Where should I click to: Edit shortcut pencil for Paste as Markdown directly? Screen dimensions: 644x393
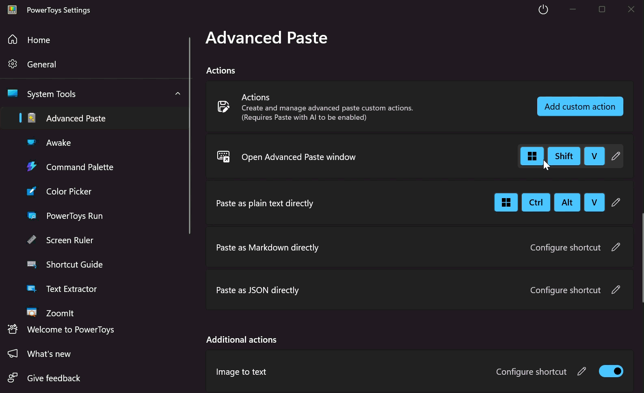(616, 247)
